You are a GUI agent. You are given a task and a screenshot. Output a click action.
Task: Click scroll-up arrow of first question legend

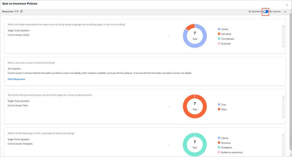(283, 26)
